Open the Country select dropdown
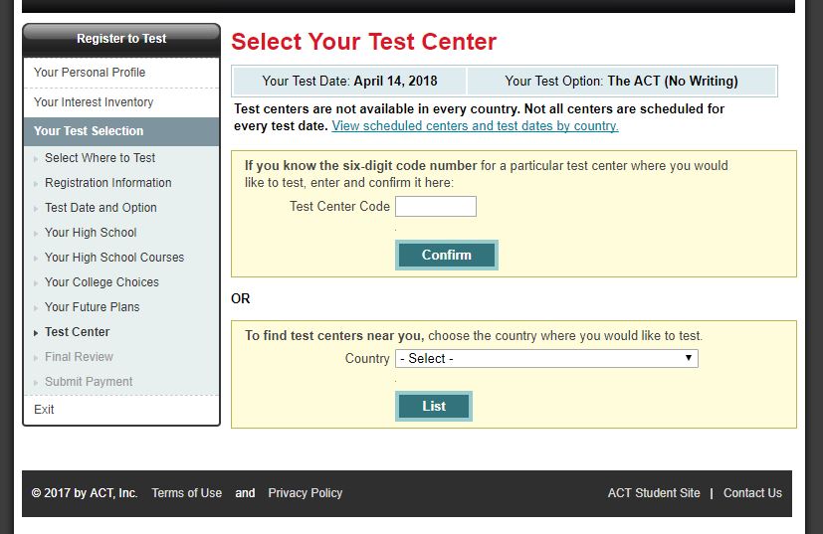 tap(546, 359)
